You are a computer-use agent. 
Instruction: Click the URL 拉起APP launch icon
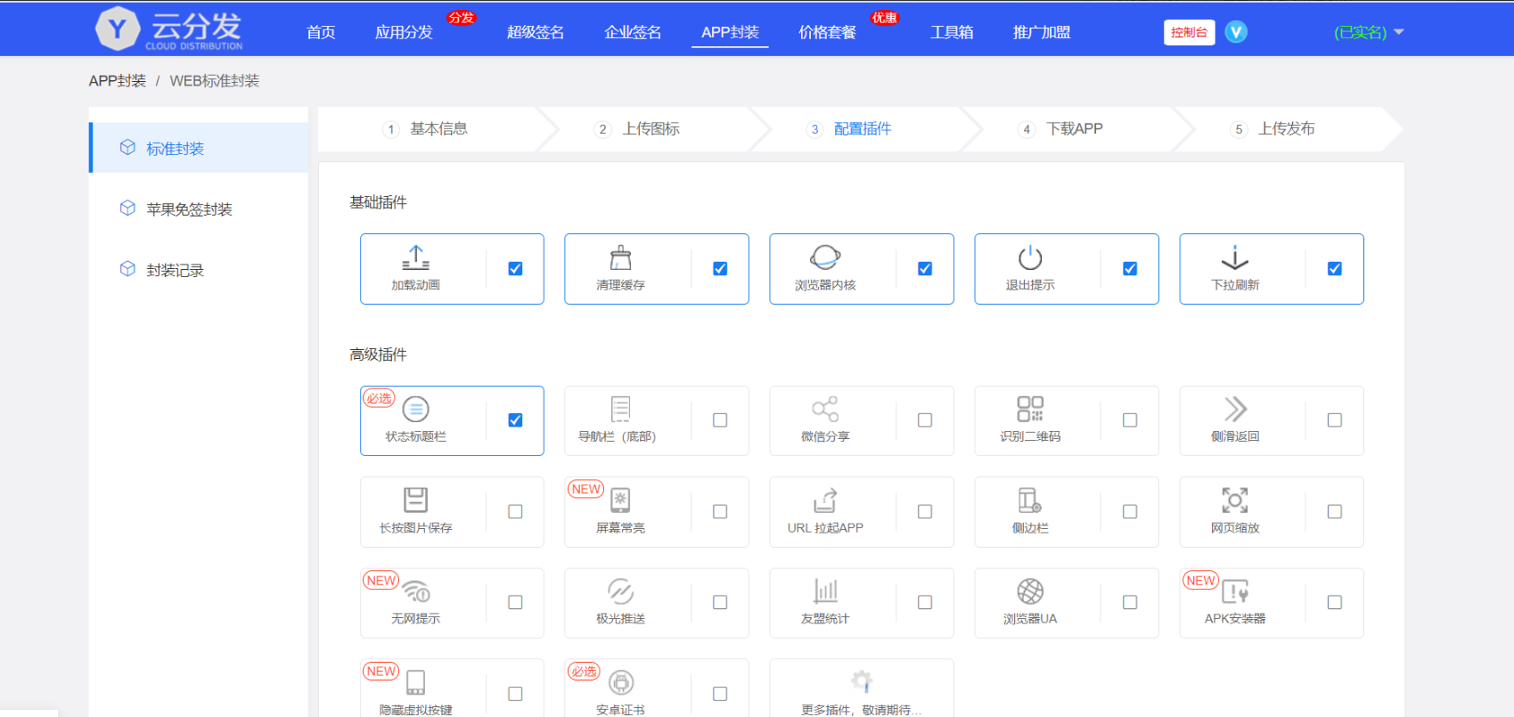pos(825,500)
